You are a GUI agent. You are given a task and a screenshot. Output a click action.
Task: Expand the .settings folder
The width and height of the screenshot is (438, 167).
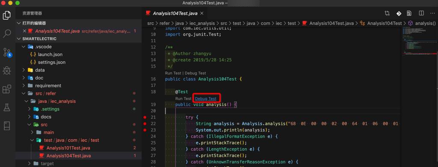point(29,109)
